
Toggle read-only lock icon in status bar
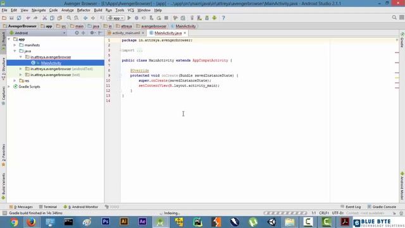[394, 213]
